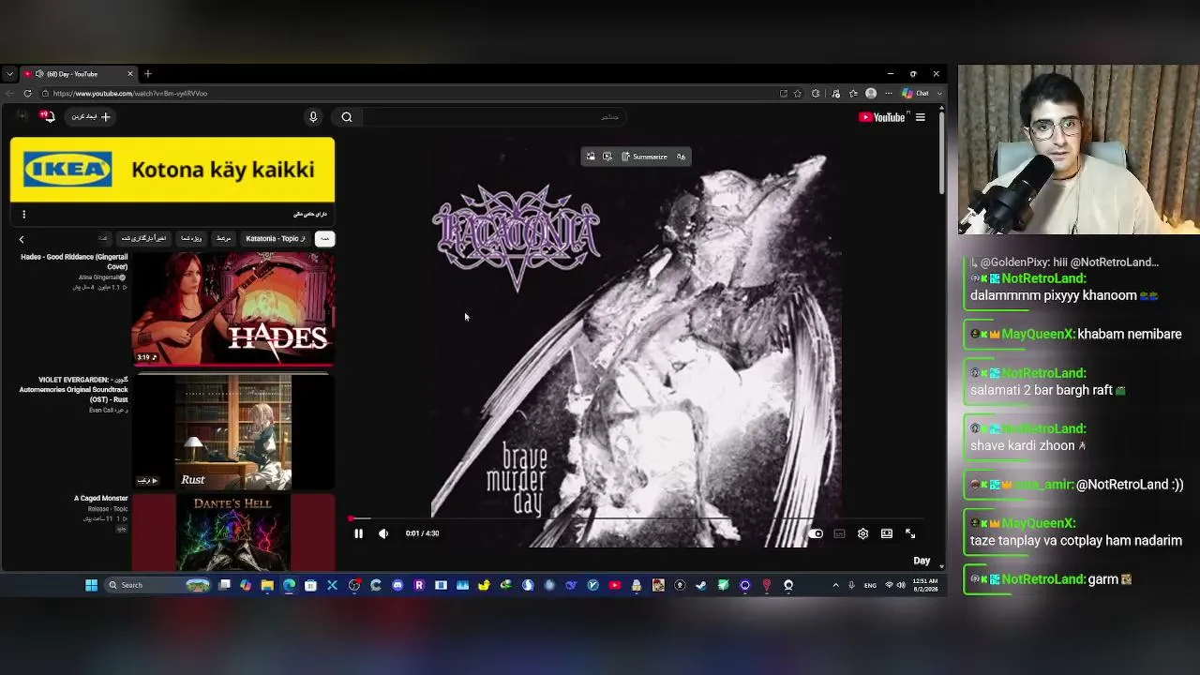Screen dimensions: 1200x675
Task: Reload the page in browser
Action: click(x=28, y=94)
